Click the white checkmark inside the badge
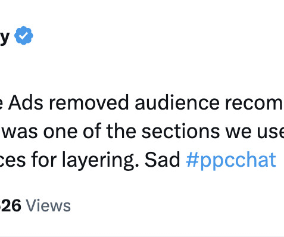This screenshot has height=237, width=284. click(24, 36)
